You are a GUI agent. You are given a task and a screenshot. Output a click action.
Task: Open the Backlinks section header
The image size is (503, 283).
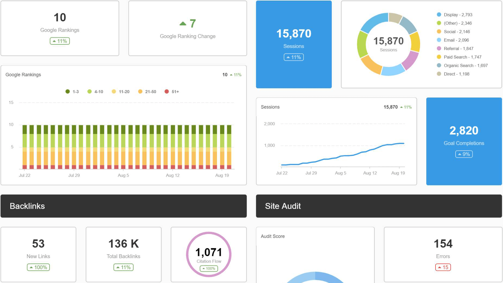click(27, 206)
